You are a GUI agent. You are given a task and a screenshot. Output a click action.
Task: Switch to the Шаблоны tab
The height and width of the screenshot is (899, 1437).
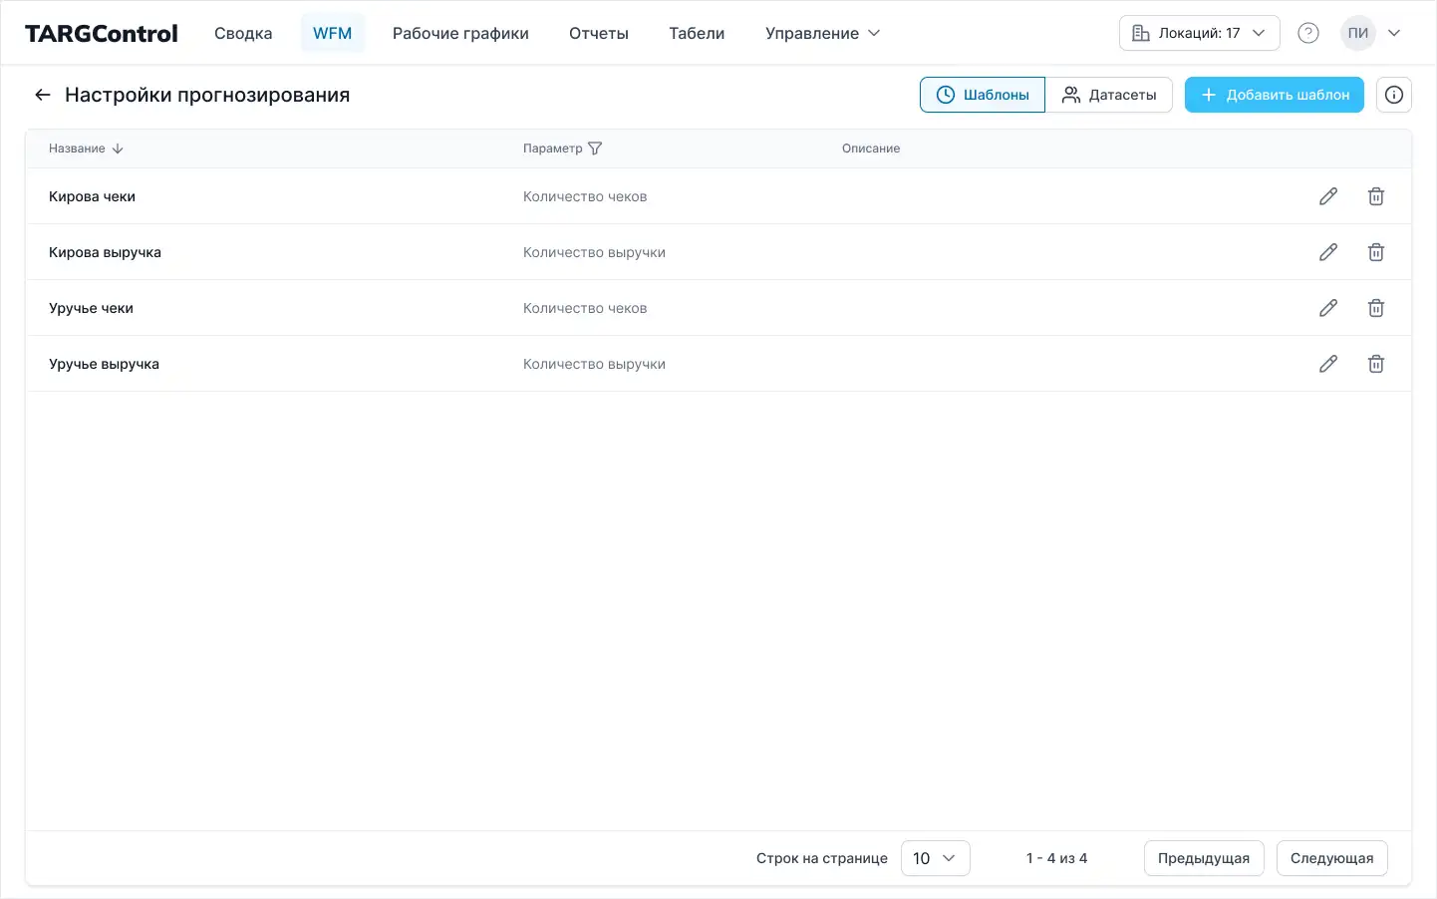(x=983, y=95)
